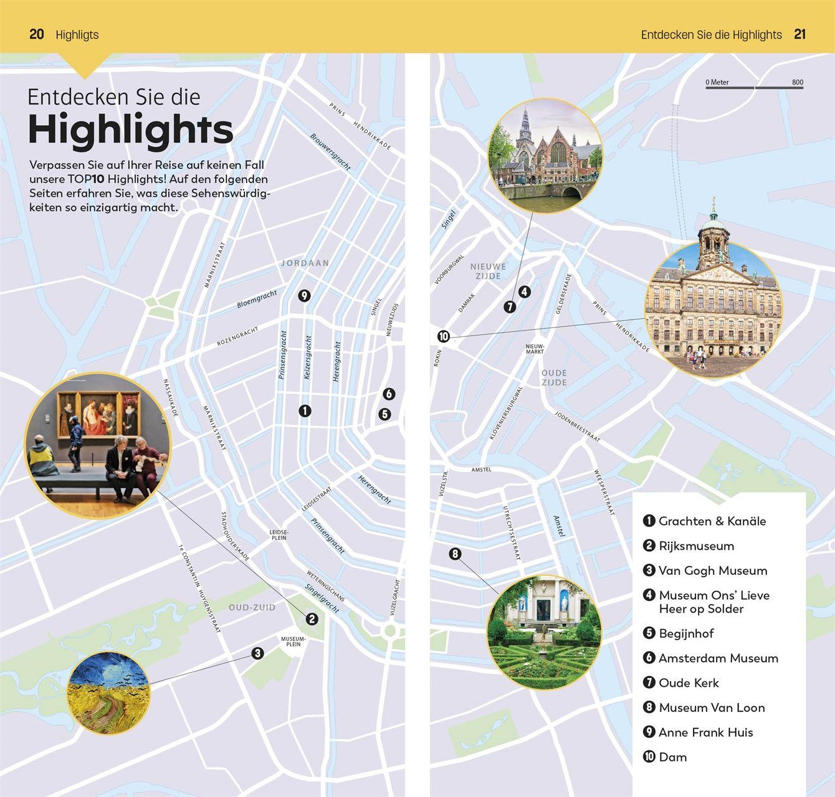Select Begijnhof marker 5 on the map
The image size is (835, 797).
(x=386, y=412)
